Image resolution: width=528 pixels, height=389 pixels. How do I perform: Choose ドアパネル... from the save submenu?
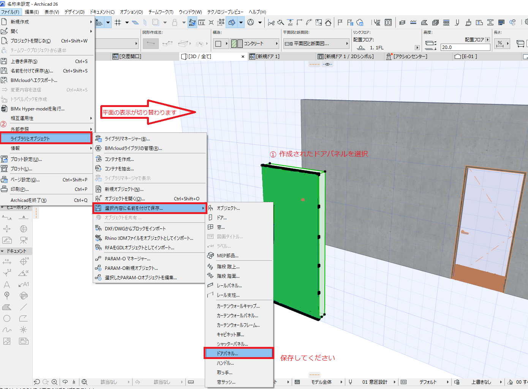coord(239,353)
